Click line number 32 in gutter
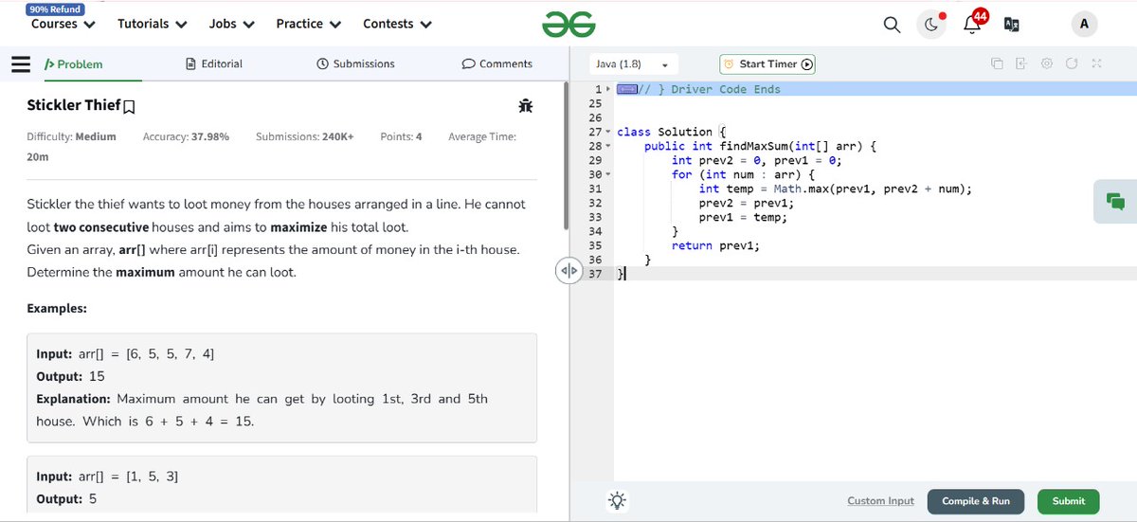The height and width of the screenshot is (522, 1137). 595,204
